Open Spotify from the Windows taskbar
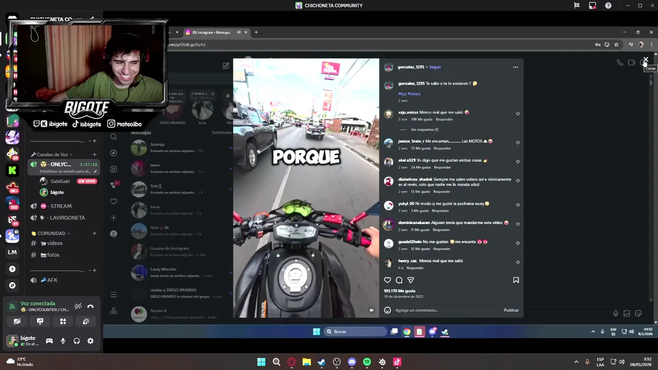658x370 pixels. coord(367,362)
